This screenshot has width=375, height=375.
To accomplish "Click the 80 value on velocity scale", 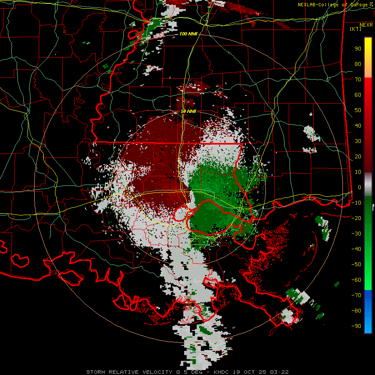I will (x=358, y=64).
